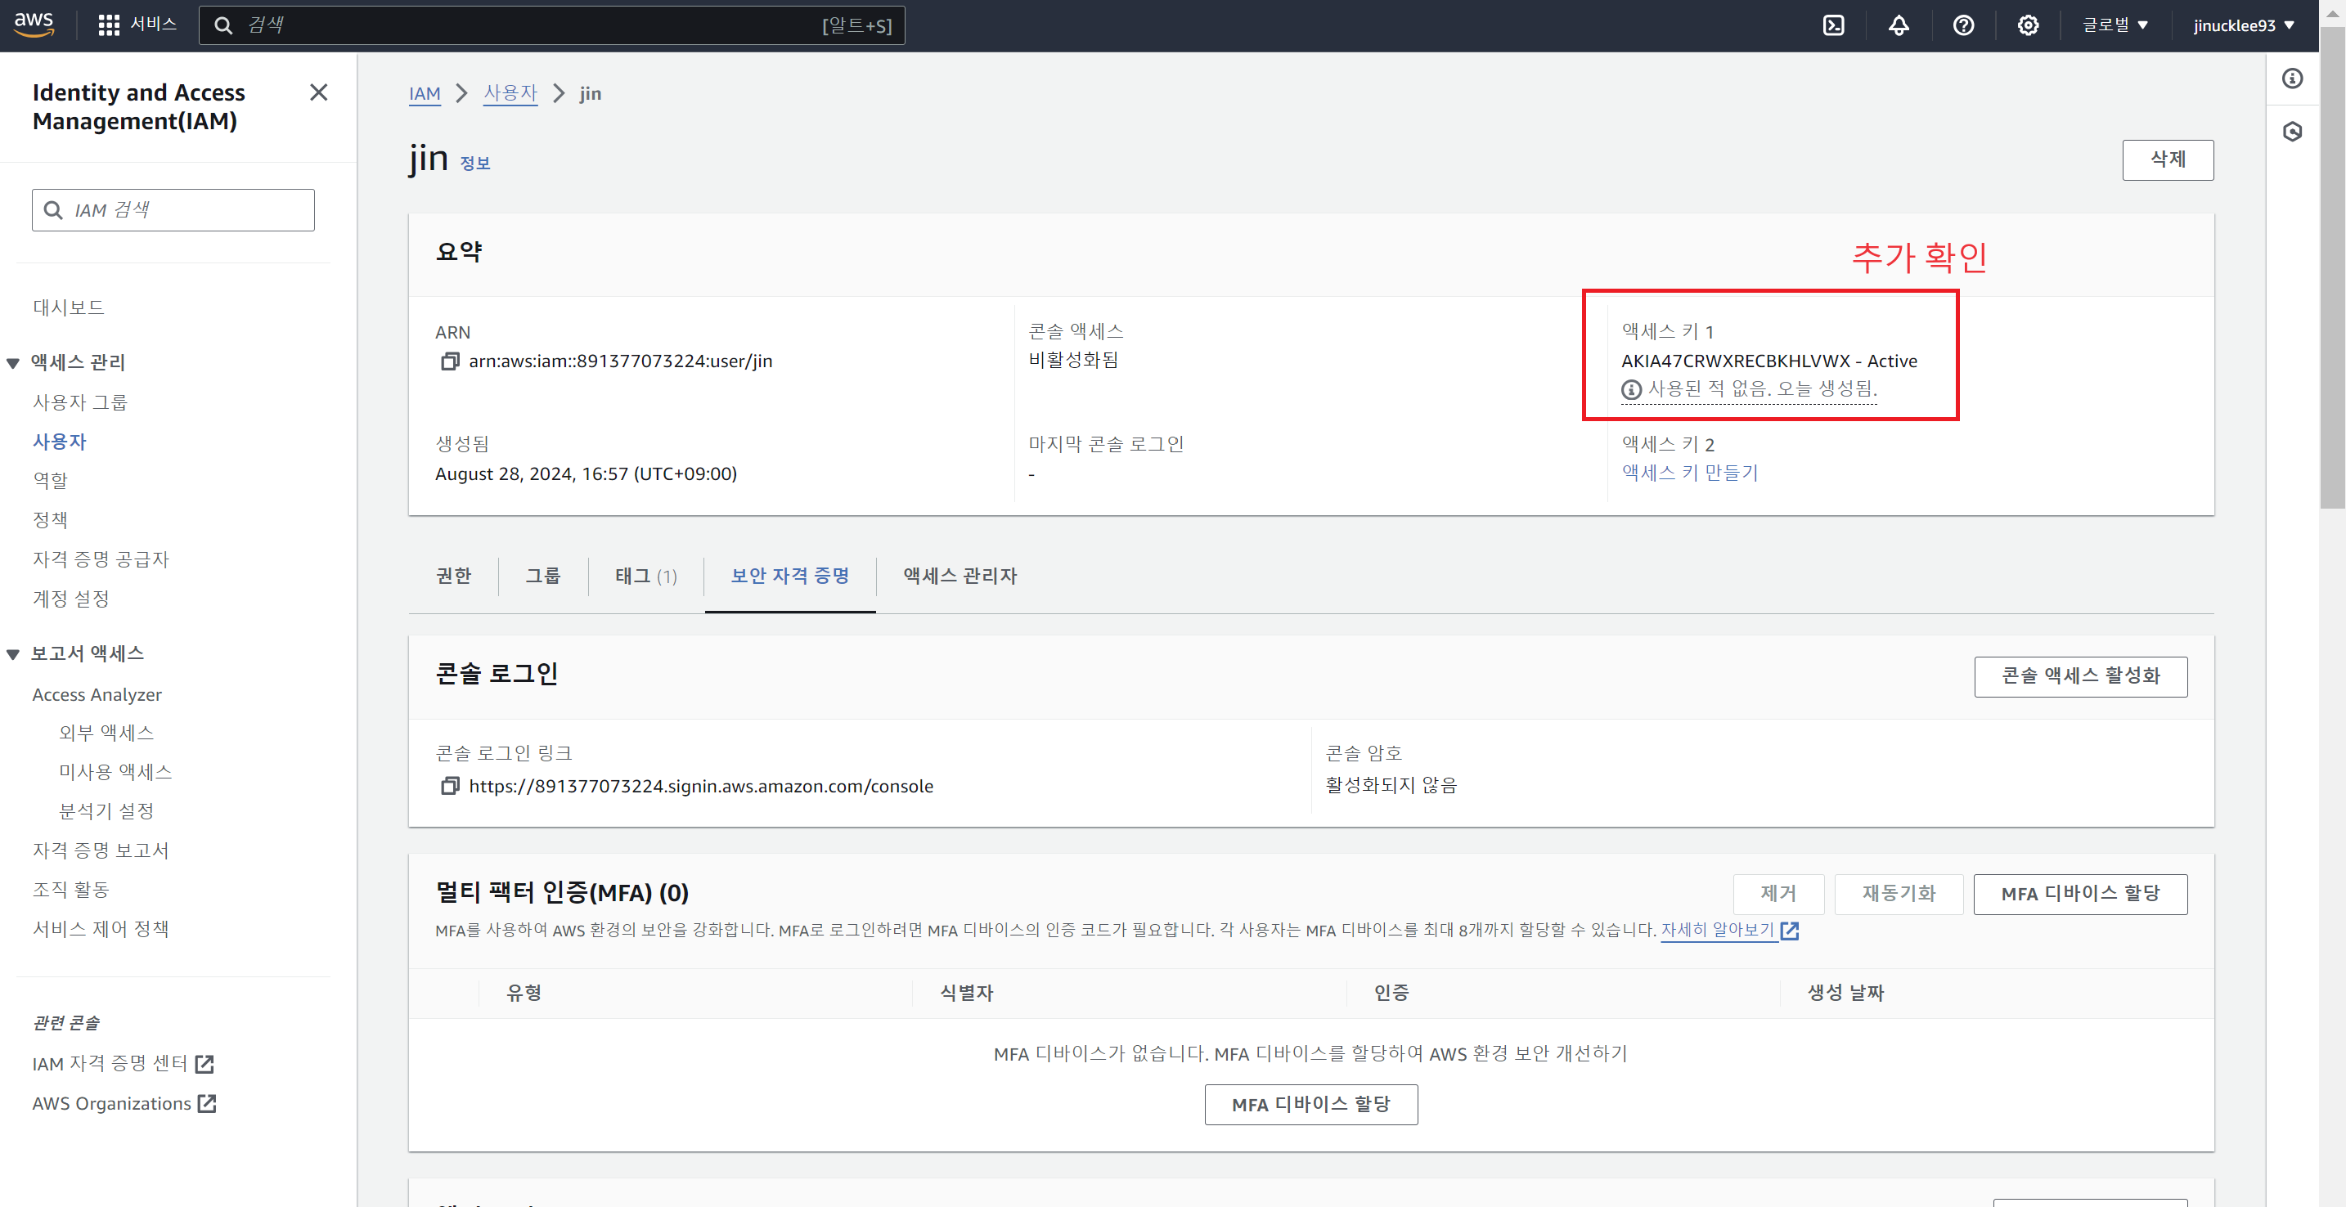Open IAM Identity Center external link
Screen dimensions: 2346x1207
pos(123,1063)
